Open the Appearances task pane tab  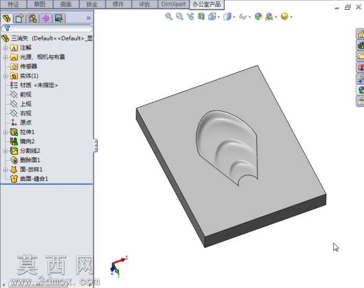point(360,90)
